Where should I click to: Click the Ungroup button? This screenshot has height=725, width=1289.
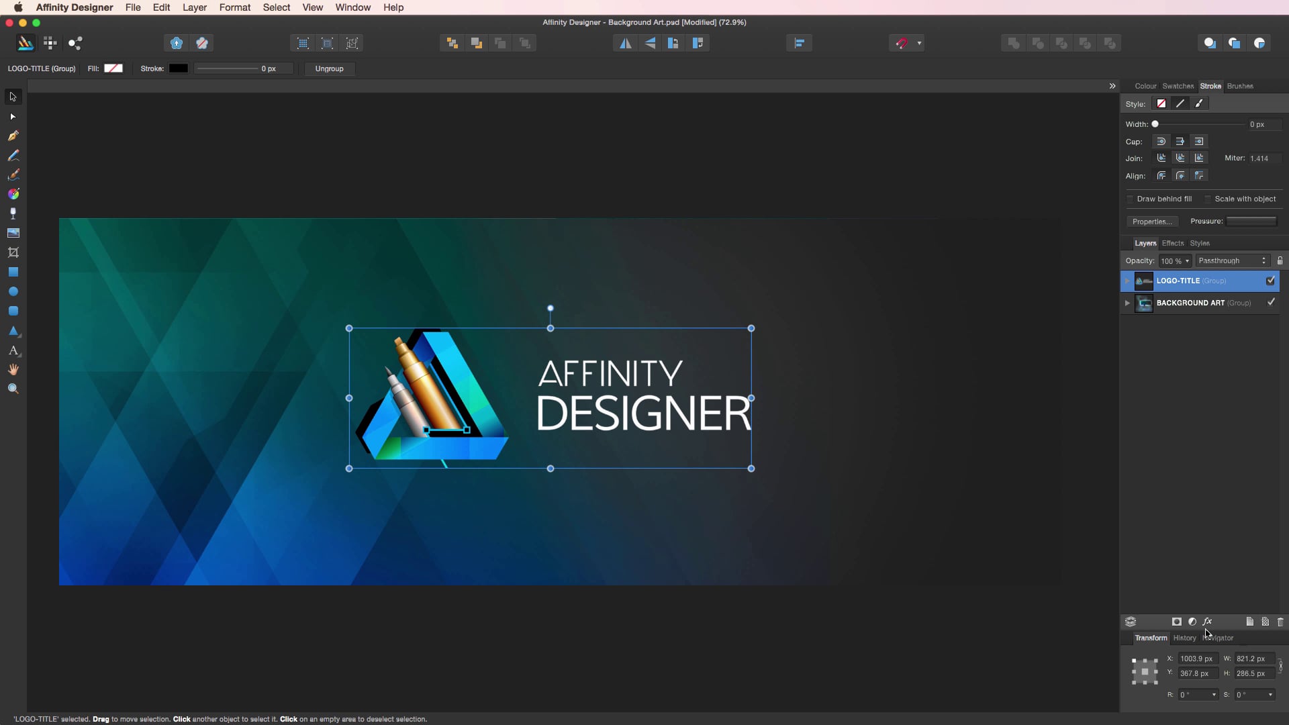click(329, 68)
